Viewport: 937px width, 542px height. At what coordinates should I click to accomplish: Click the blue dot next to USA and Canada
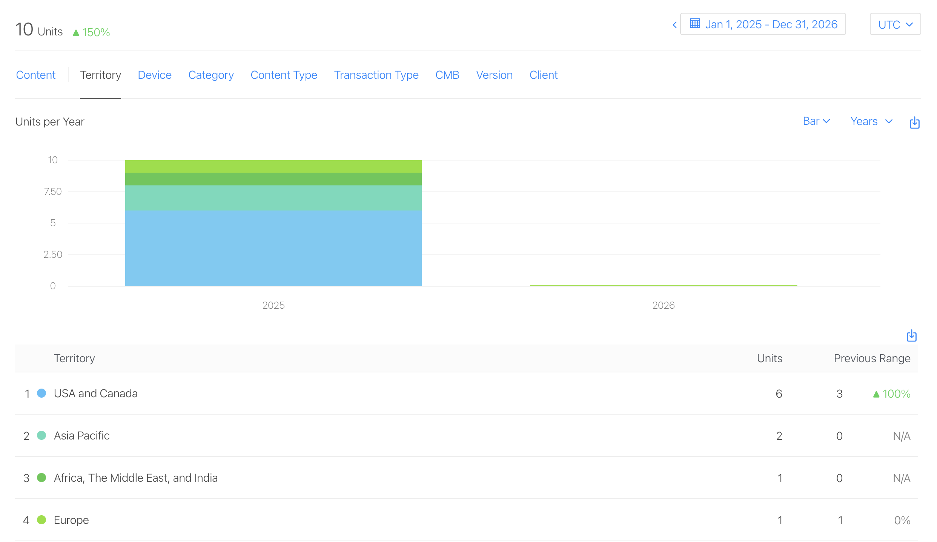[x=41, y=393]
